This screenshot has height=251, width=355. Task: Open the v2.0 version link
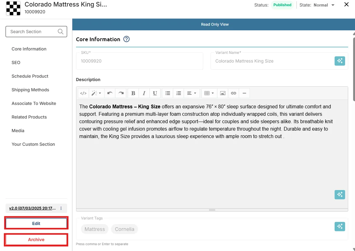[x=32, y=208]
